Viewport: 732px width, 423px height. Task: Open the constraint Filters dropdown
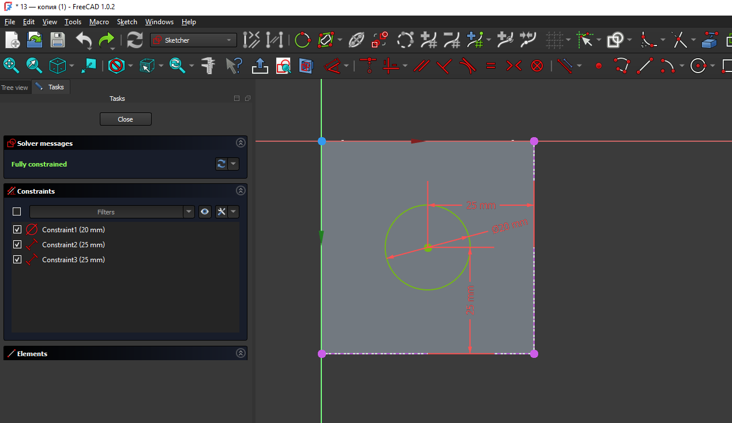(x=189, y=211)
